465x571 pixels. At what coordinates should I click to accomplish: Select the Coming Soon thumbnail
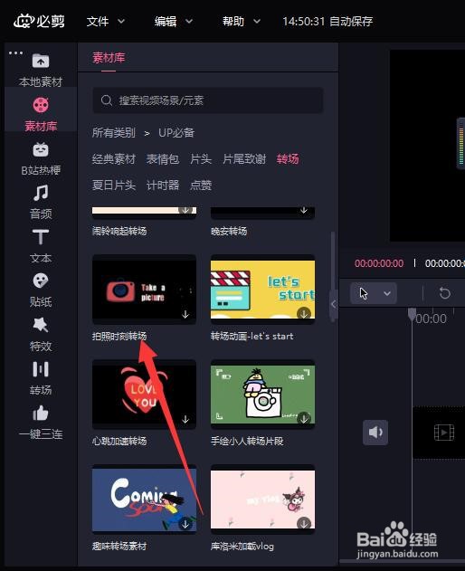point(144,500)
